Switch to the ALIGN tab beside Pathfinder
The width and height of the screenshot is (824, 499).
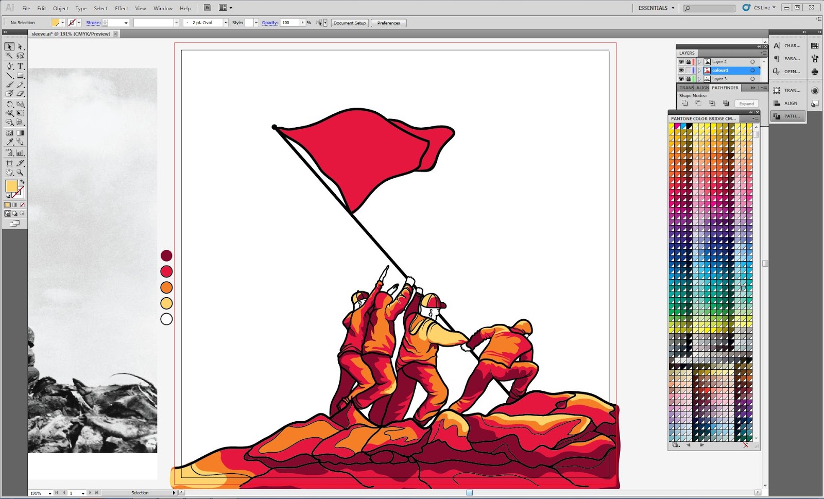click(702, 88)
